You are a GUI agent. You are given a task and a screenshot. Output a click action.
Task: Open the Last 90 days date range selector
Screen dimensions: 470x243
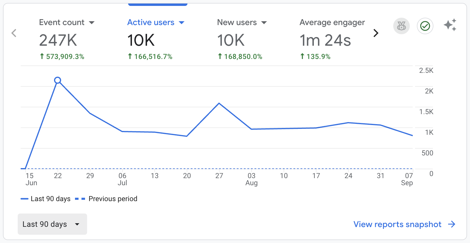pos(52,224)
